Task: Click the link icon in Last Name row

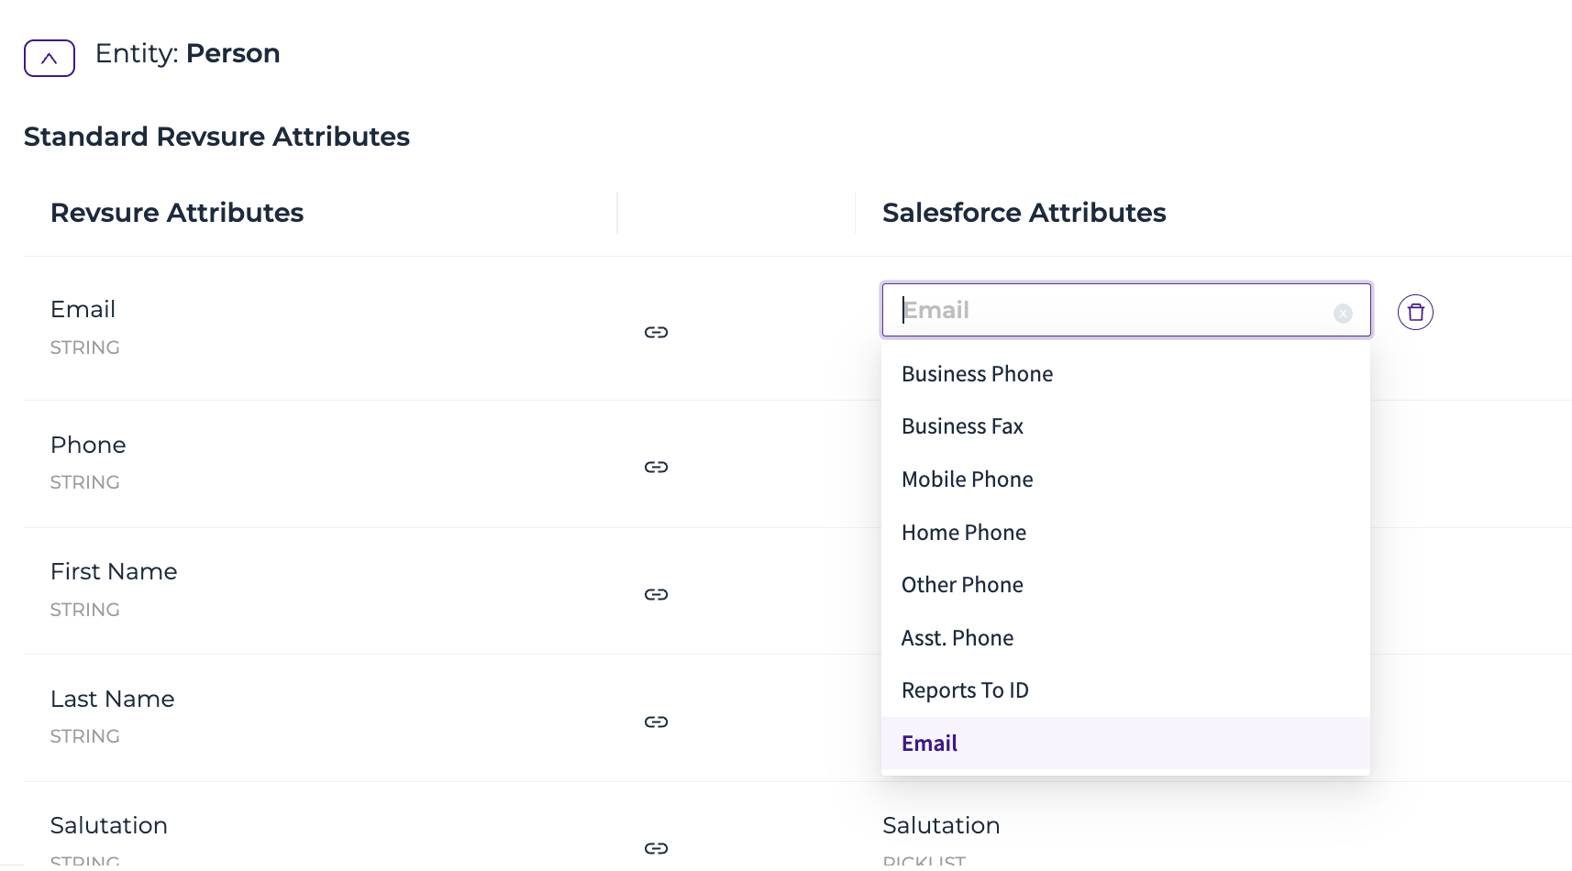Action: 656,722
